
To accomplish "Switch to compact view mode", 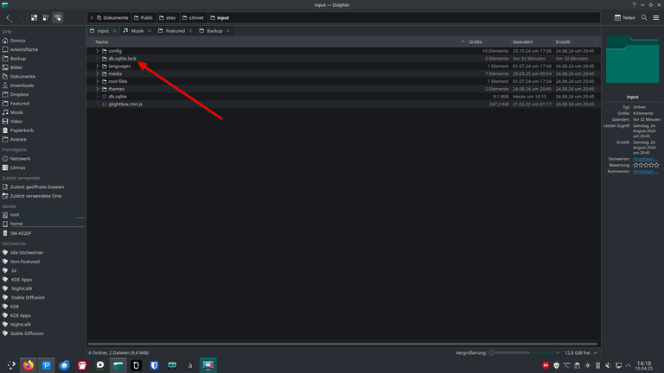I will coord(46,18).
